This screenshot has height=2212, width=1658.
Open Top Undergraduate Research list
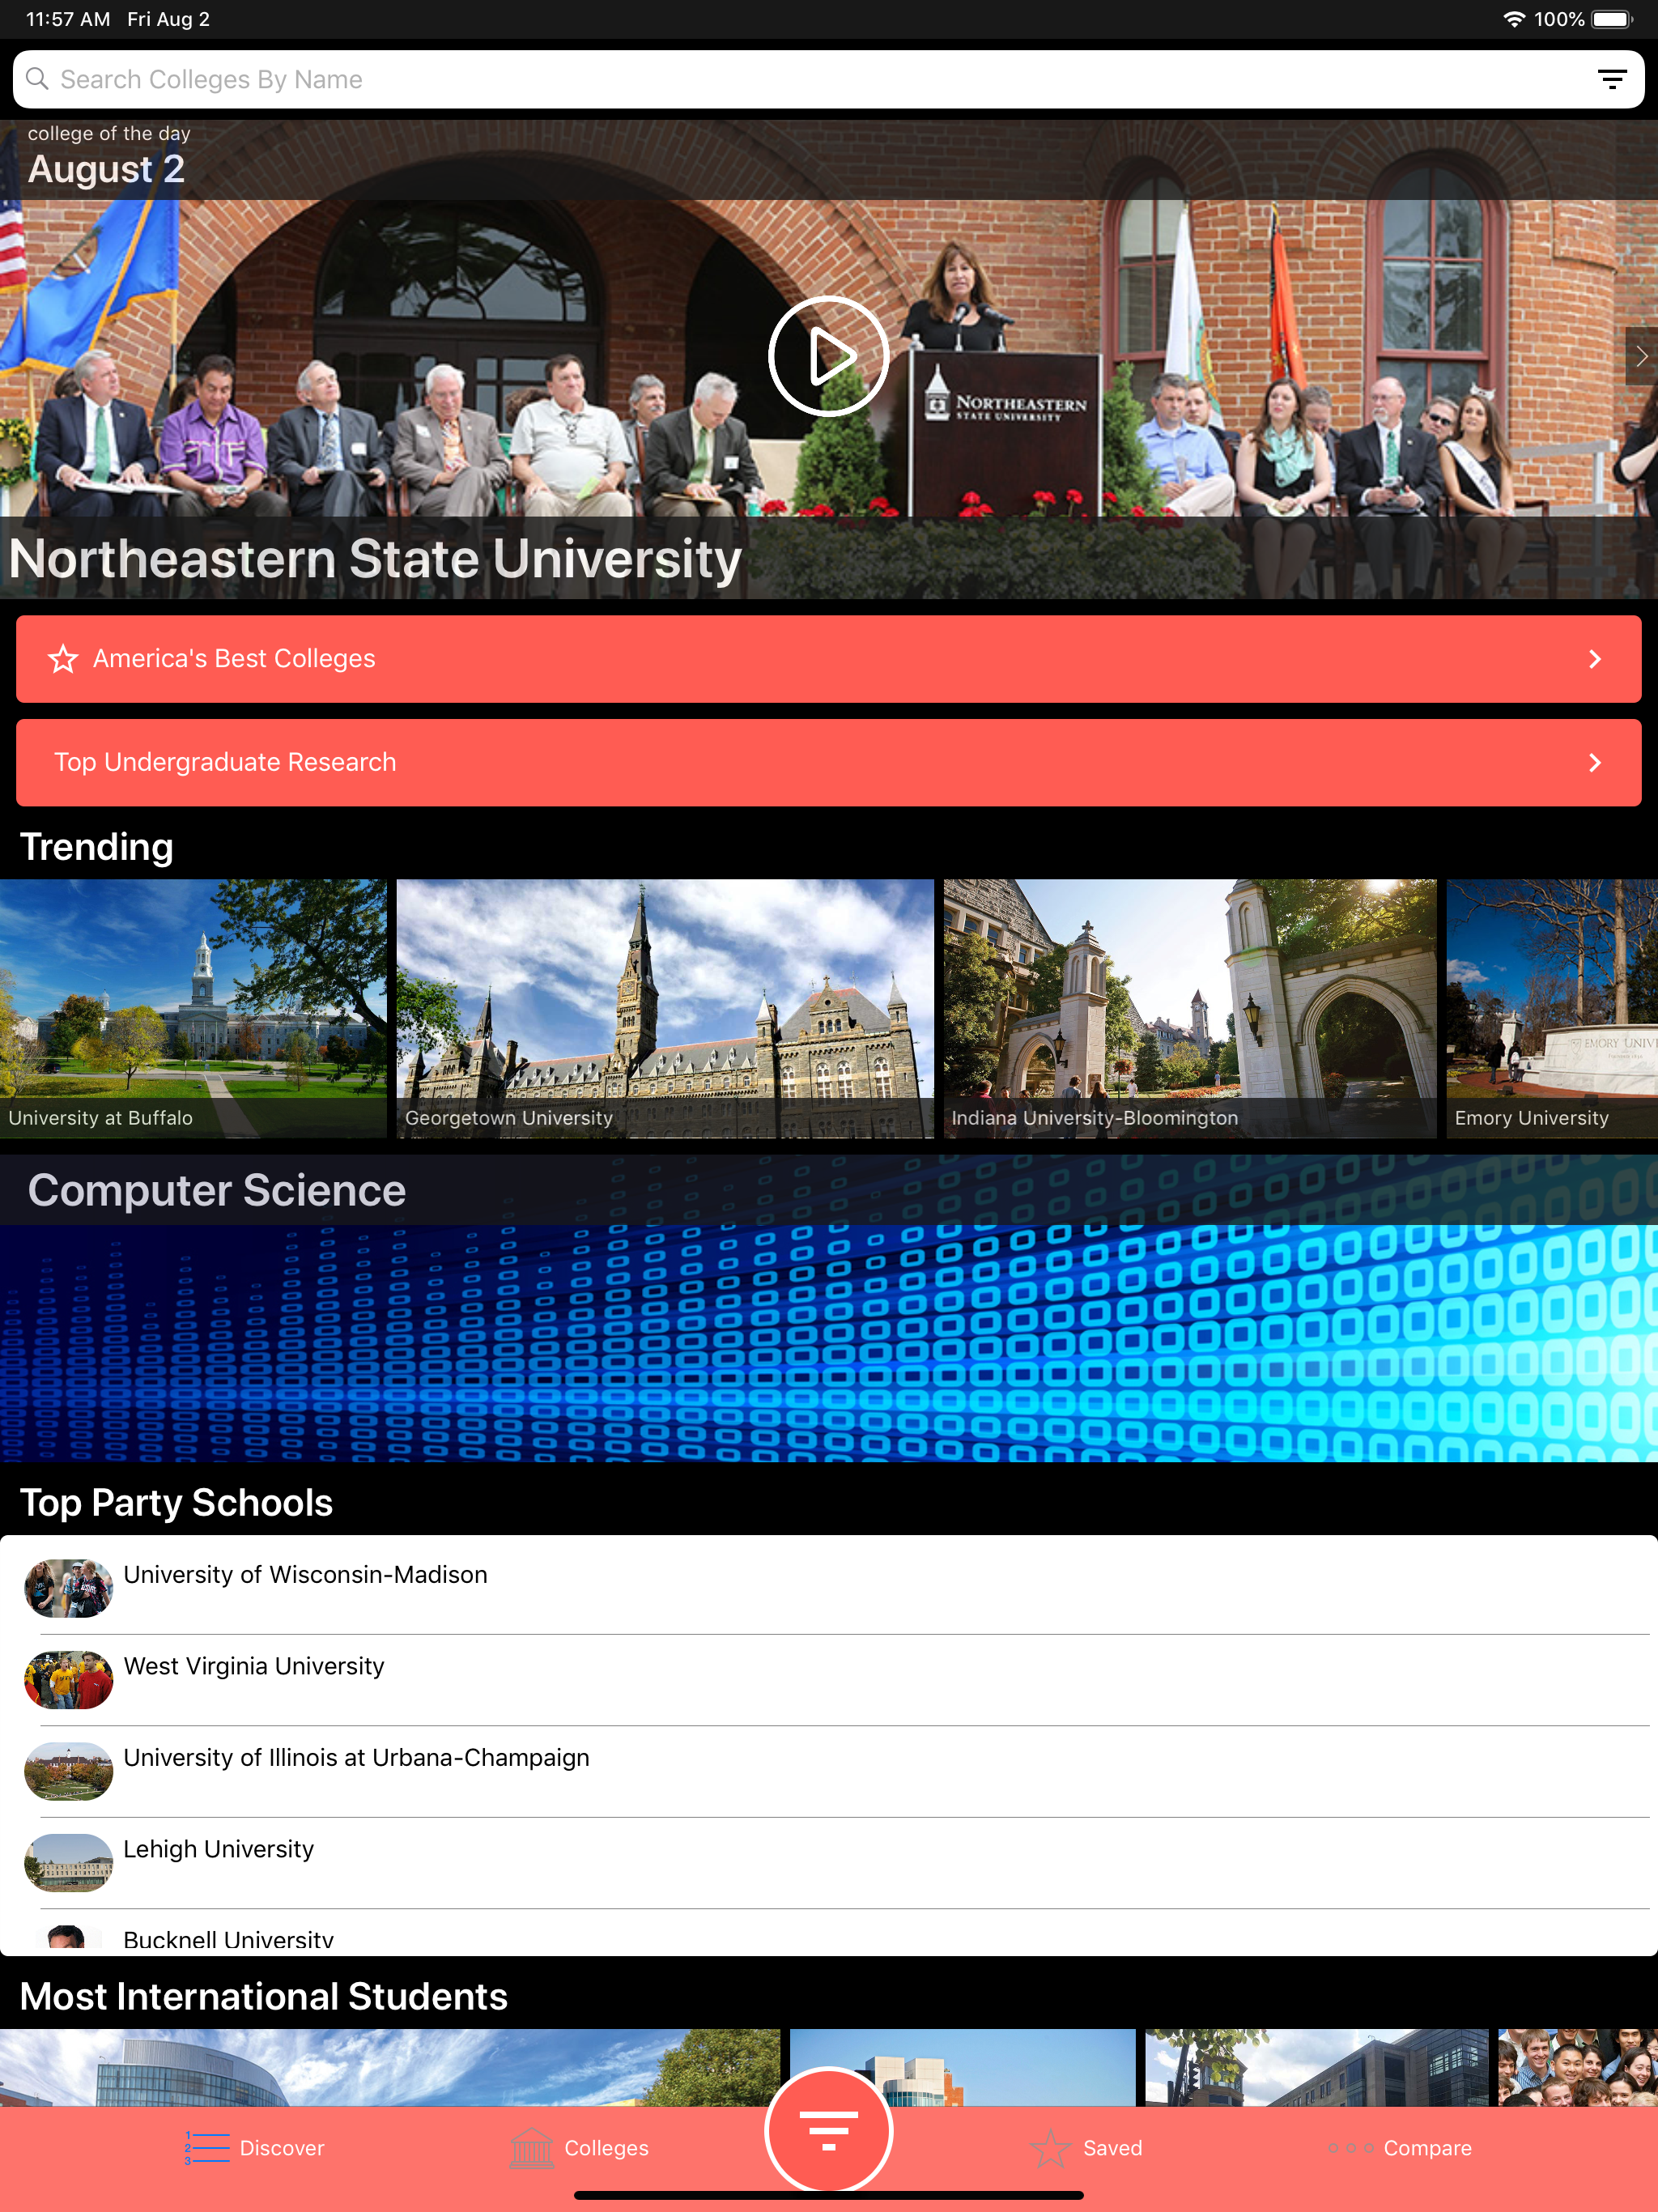828,763
